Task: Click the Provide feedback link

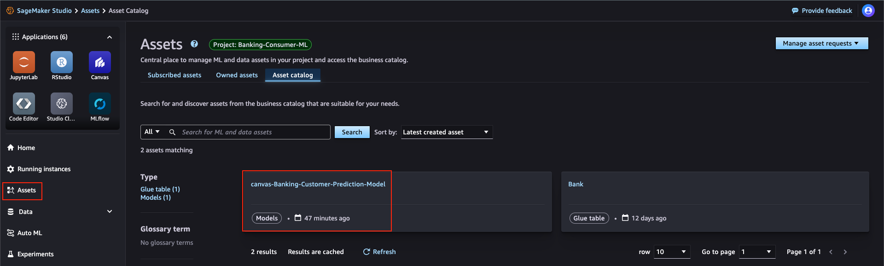Action: [822, 11]
